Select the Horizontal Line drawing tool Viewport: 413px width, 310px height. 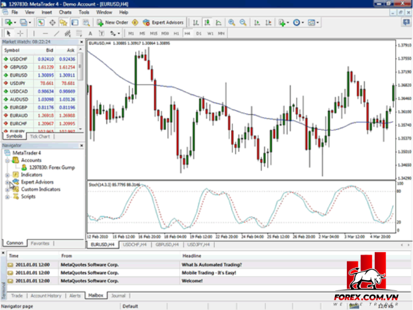pyautogui.click(x=45, y=33)
